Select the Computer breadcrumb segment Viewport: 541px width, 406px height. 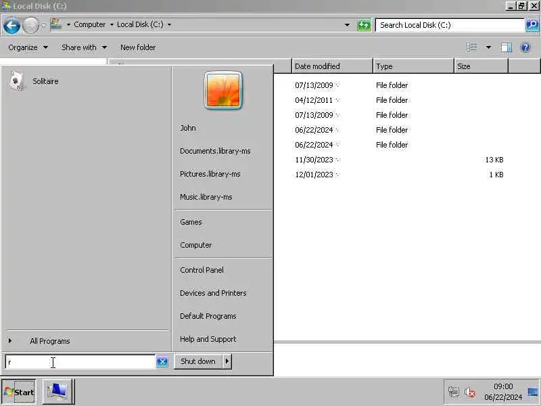pos(90,24)
